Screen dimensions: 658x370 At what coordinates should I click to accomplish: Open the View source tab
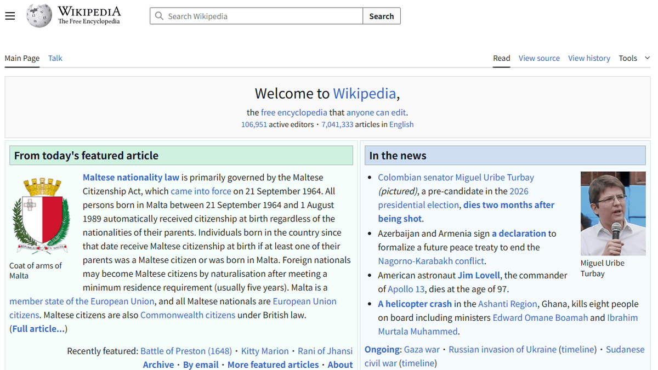pos(539,58)
